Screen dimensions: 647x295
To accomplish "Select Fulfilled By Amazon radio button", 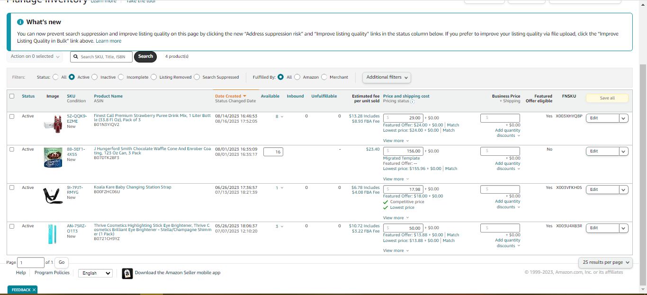I will click(297, 77).
